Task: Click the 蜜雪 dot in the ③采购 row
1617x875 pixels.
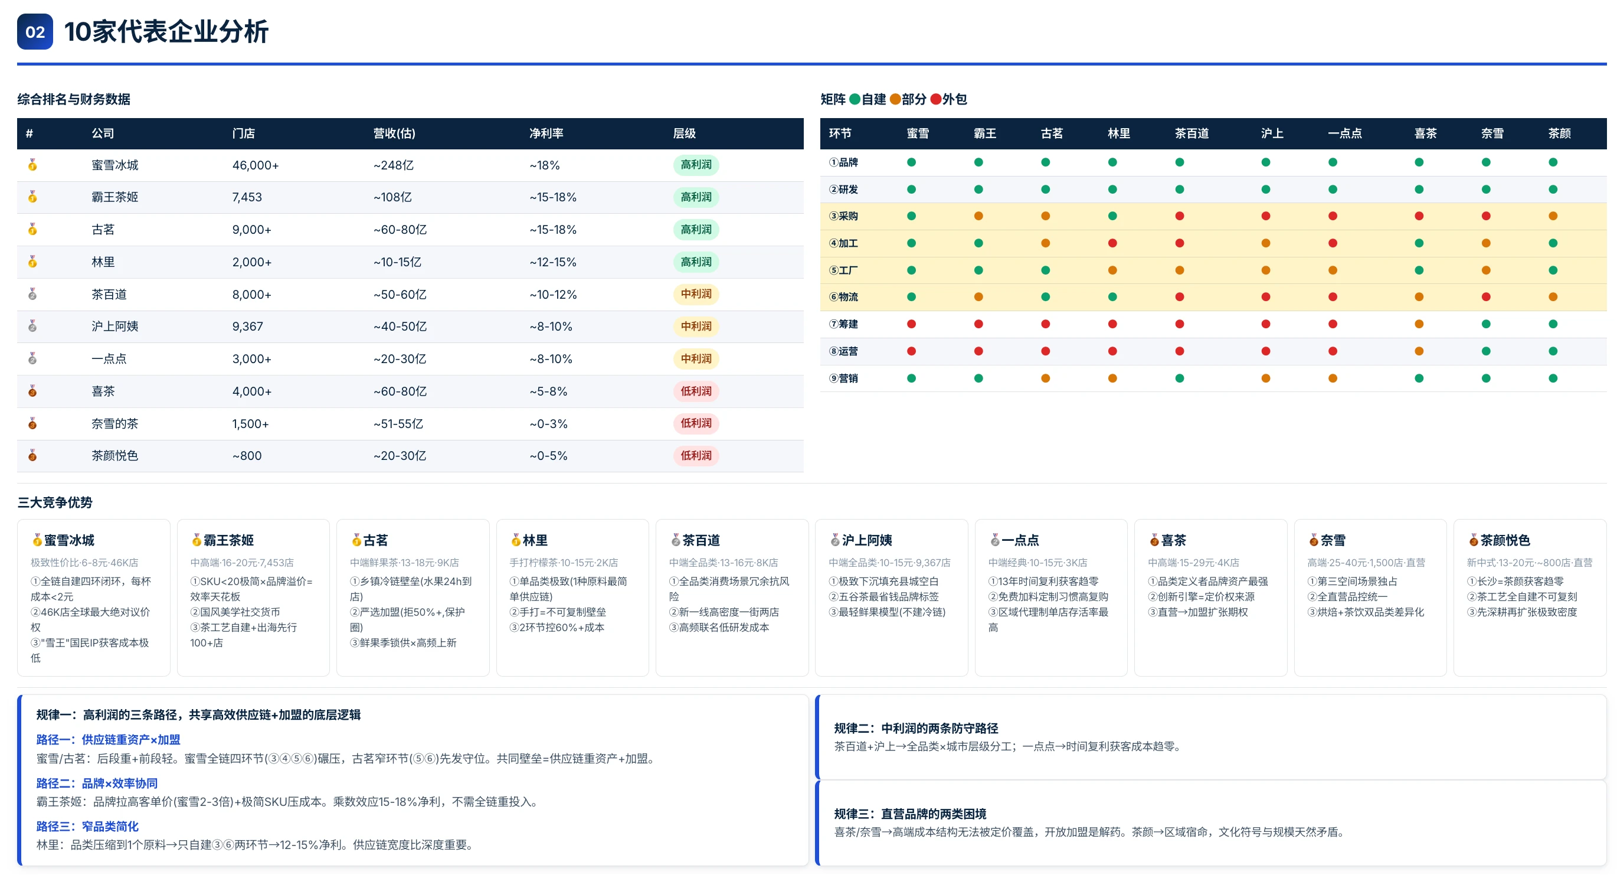Action: (x=911, y=216)
